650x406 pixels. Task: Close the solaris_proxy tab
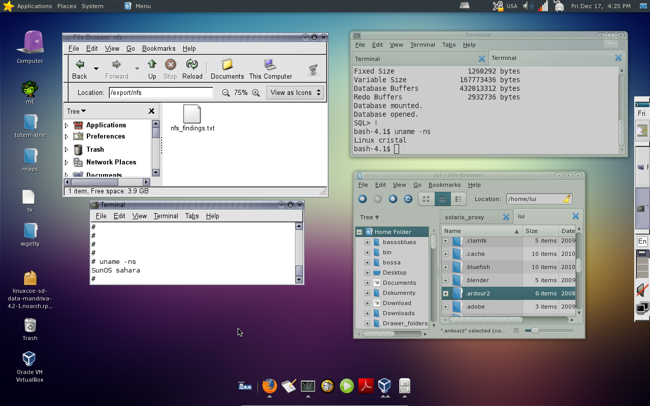[506, 217]
